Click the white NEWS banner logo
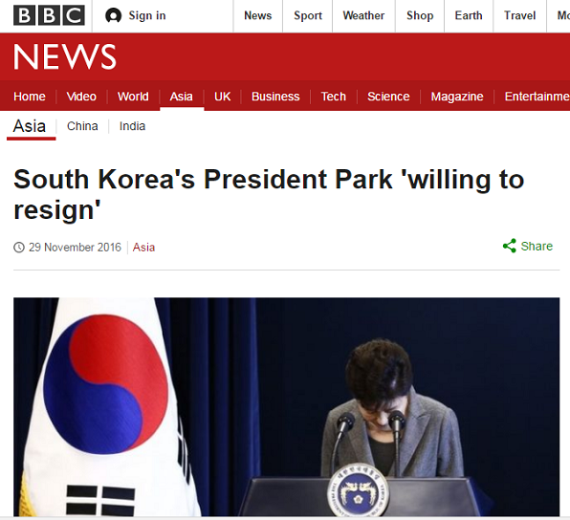The width and height of the screenshot is (570, 520). pyautogui.click(x=65, y=56)
